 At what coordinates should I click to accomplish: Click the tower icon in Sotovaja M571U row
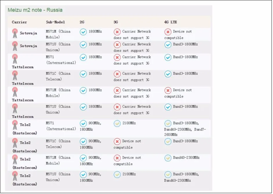click(15, 46)
